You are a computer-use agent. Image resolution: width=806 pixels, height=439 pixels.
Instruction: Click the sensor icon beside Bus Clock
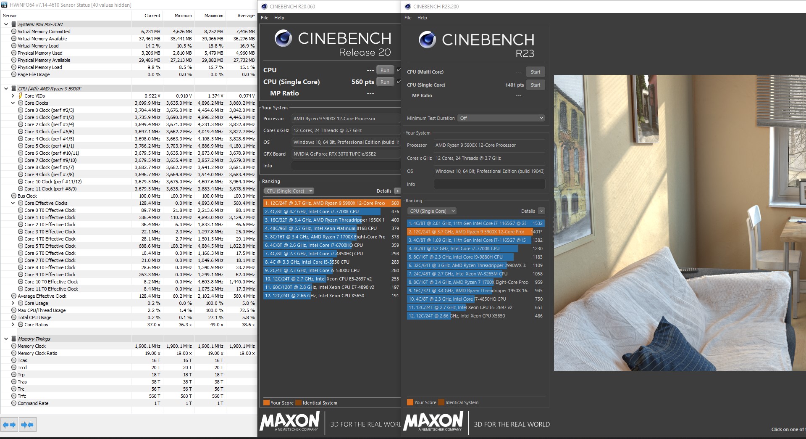pos(14,196)
